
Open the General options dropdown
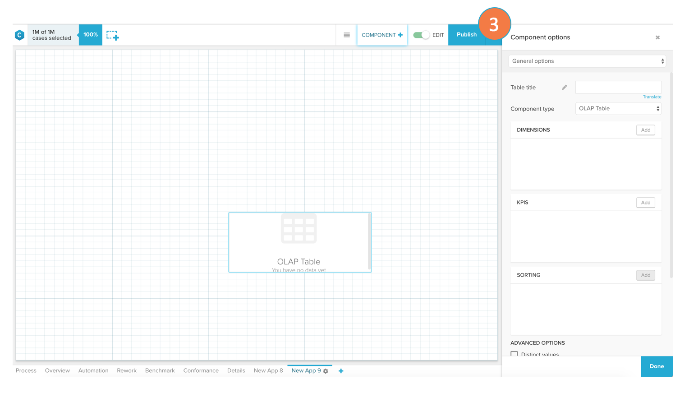click(x=587, y=61)
